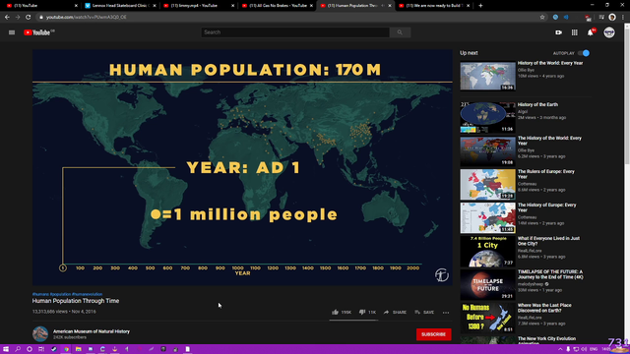Screen dimensions: 630x354
Task: Bookmark this page with the star
Action: [x=542, y=17]
